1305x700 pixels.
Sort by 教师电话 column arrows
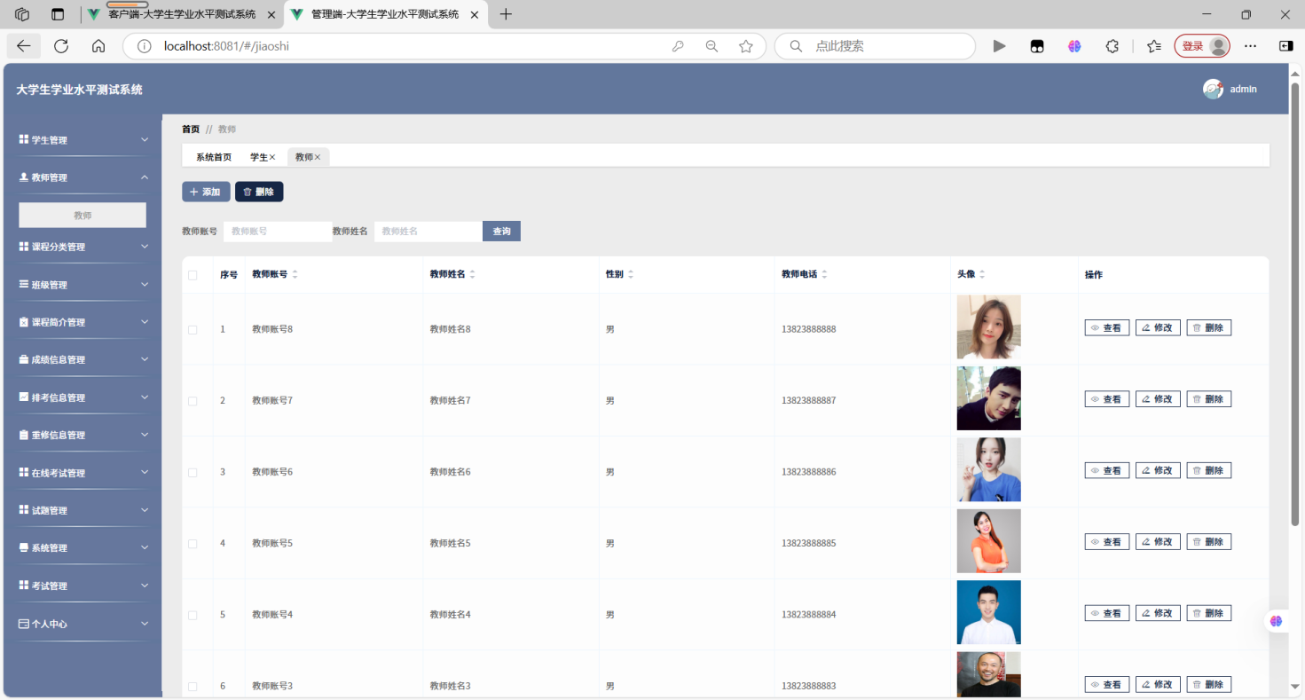coord(824,275)
